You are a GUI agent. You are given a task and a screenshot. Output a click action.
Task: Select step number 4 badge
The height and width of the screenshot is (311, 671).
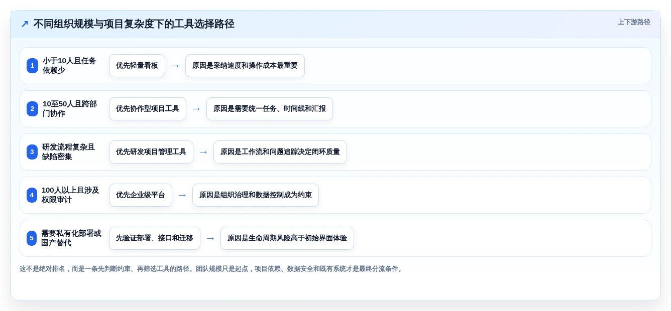click(32, 195)
